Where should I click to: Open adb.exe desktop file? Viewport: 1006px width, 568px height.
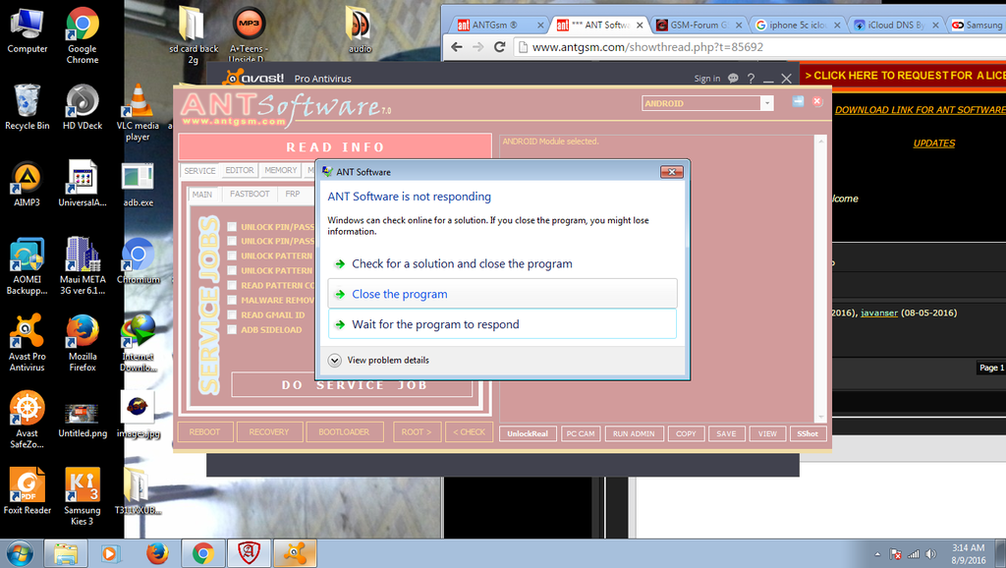click(138, 184)
